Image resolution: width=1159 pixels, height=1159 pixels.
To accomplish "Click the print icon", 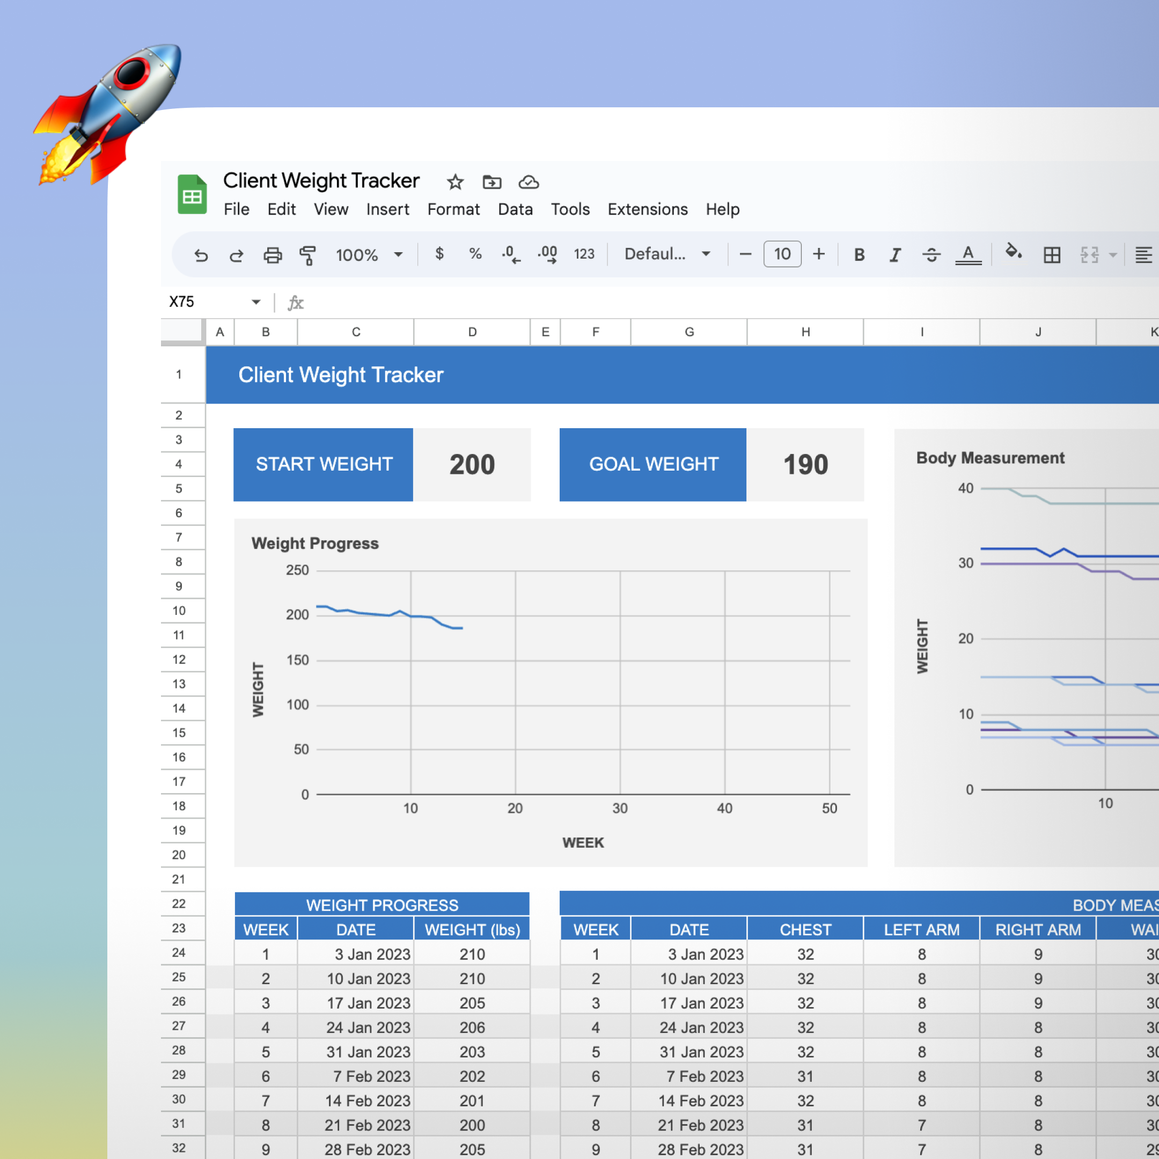I will (273, 255).
